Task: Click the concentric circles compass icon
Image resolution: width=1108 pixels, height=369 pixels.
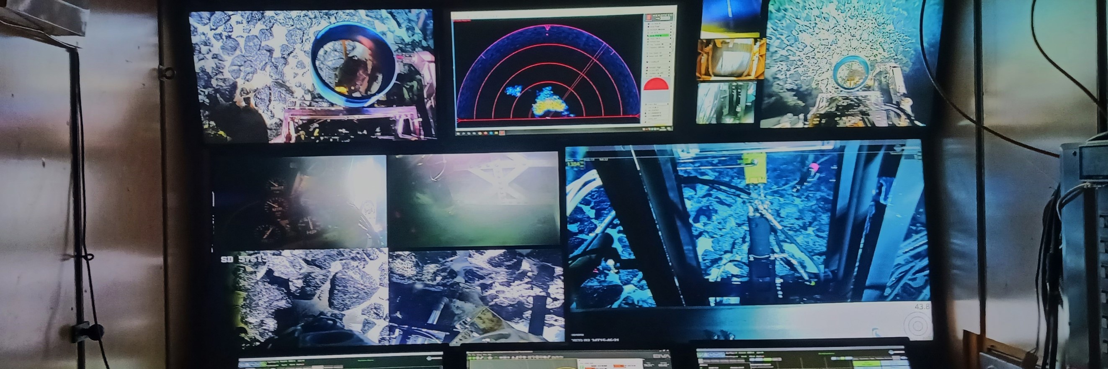Action: 917,326
